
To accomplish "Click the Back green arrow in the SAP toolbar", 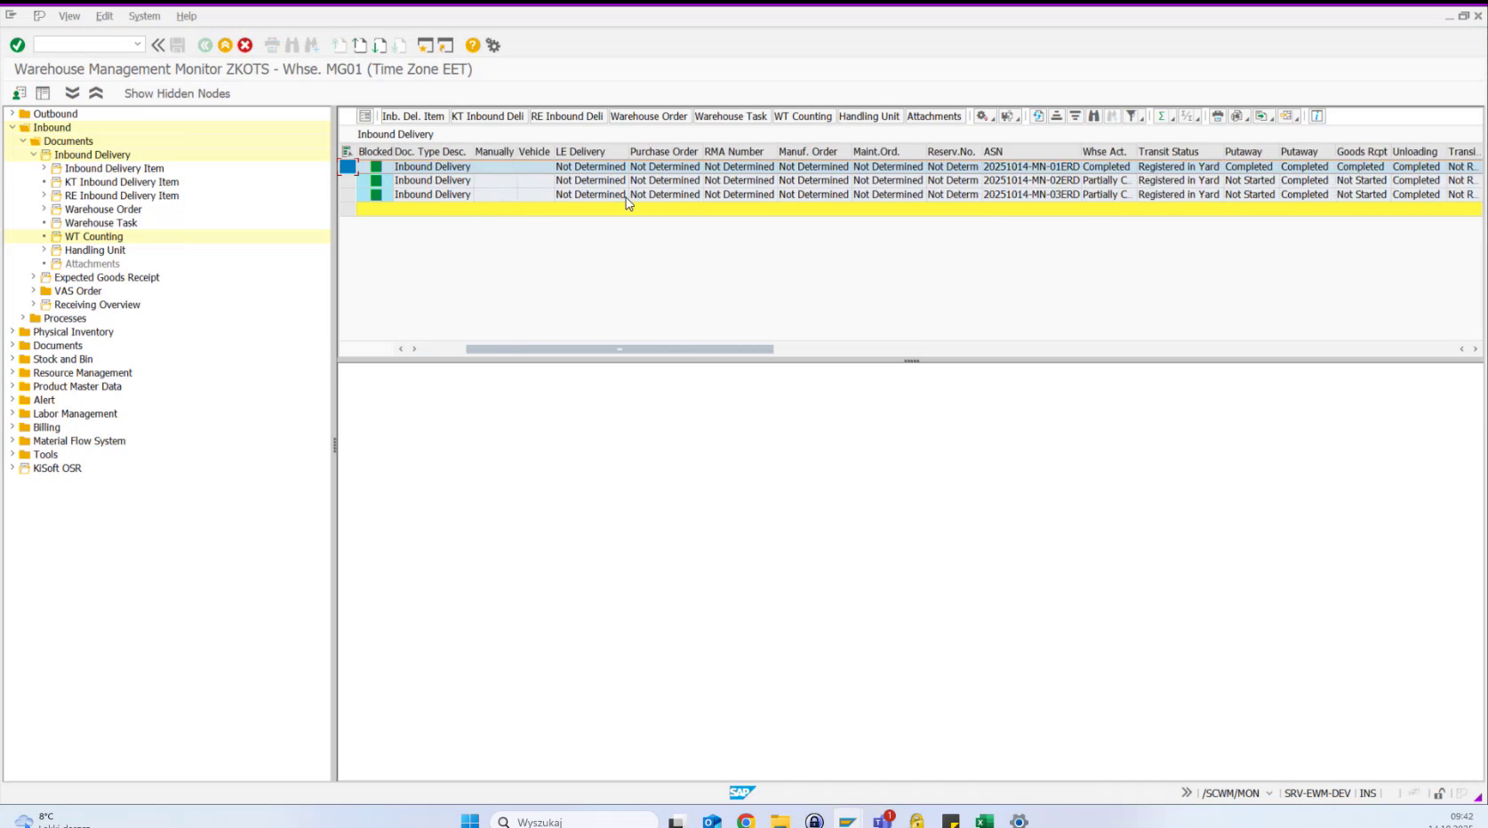I will point(205,44).
